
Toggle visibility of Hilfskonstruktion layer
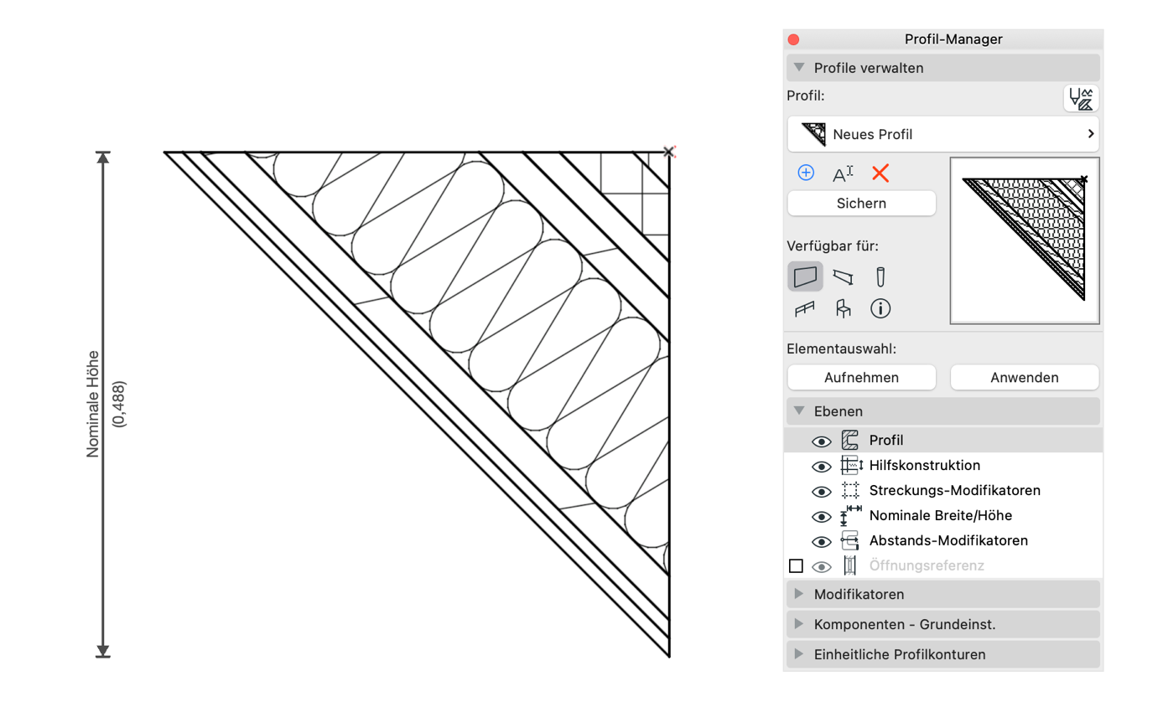[x=822, y=467]
